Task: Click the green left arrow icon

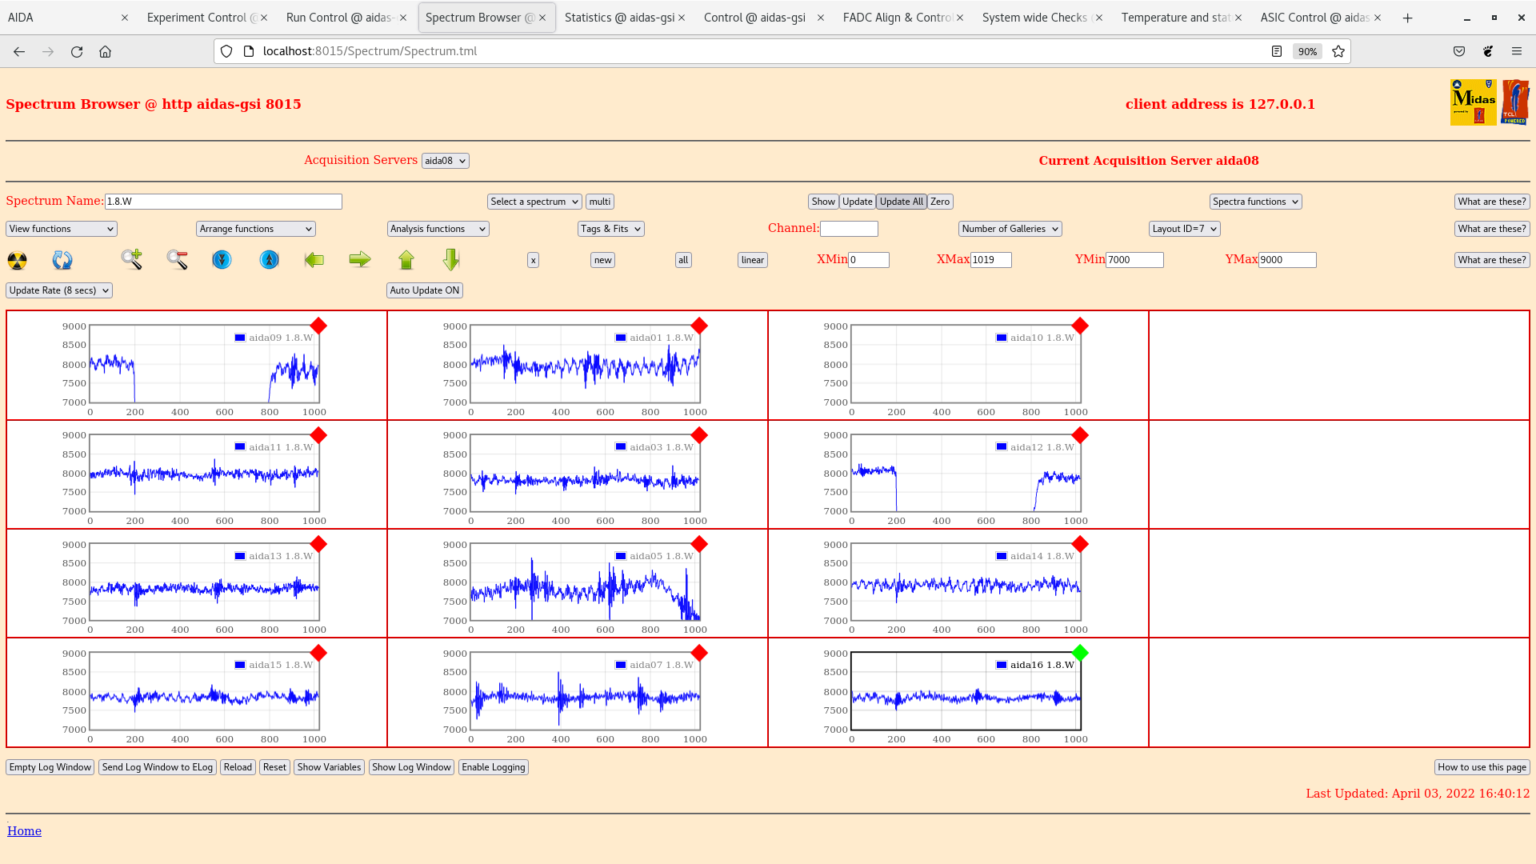Action: [x=314, y=260]
